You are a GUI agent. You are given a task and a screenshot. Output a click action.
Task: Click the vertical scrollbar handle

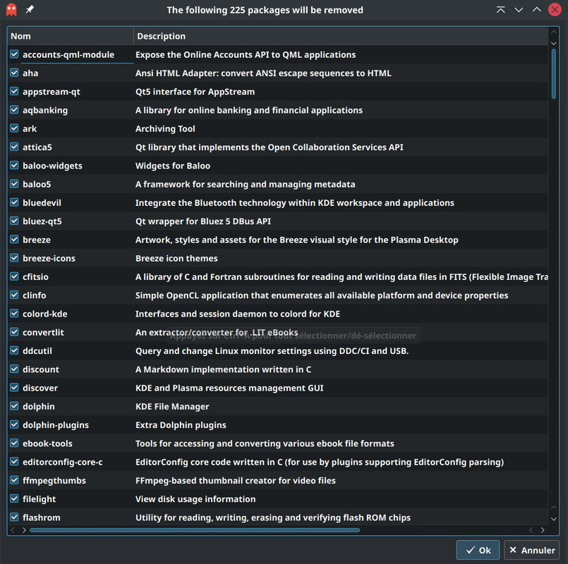click(x=553, y=74)
